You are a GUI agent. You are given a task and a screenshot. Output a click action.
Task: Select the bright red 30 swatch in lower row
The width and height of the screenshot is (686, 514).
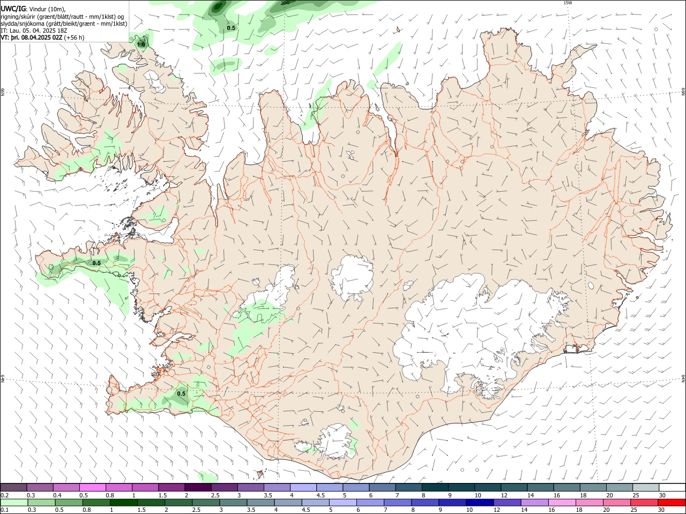[672, 502]
